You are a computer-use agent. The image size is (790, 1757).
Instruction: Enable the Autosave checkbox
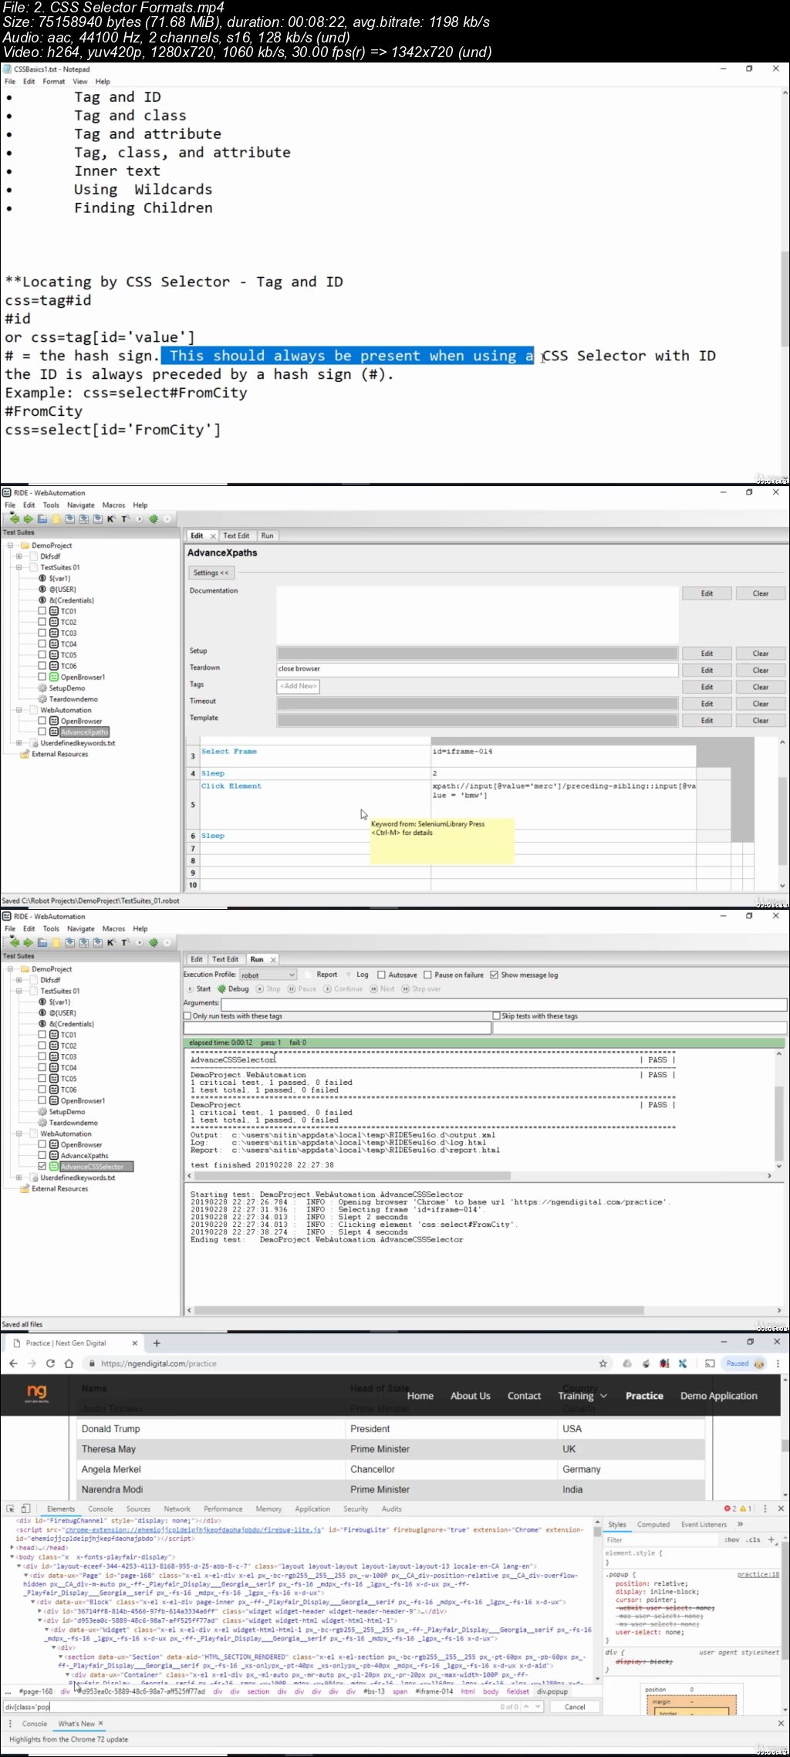(381, 975)
